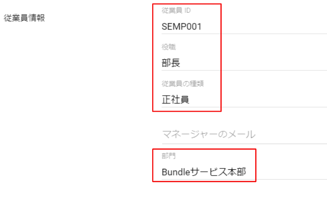Click the 部門 field label

coord(168,156)
